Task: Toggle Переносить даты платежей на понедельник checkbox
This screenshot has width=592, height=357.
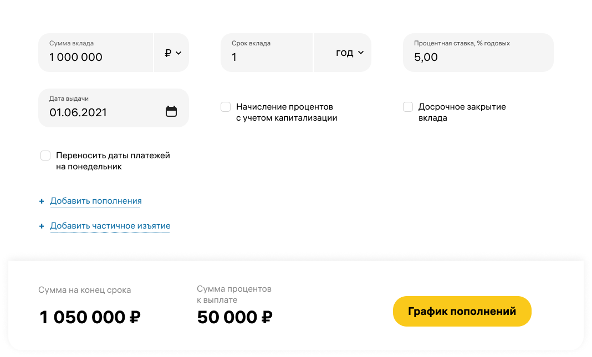Action: pyautogui.click(x=45, y=156)
